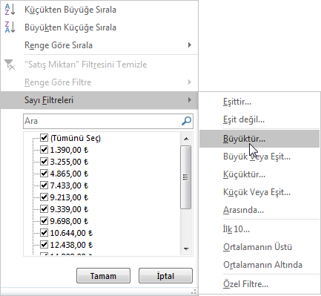Click the list scrollbar up arrow
The height and width of the screenshot is (296, 321).
(x=186, y=139)
